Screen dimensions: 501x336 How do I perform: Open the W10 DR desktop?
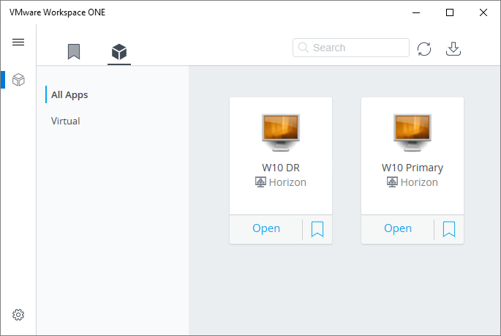pos(266,228)
